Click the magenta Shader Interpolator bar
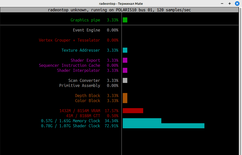This screenshot has width=242, height=155. coord(125,70)
